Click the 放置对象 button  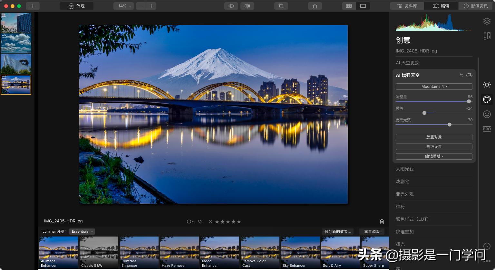434,137
